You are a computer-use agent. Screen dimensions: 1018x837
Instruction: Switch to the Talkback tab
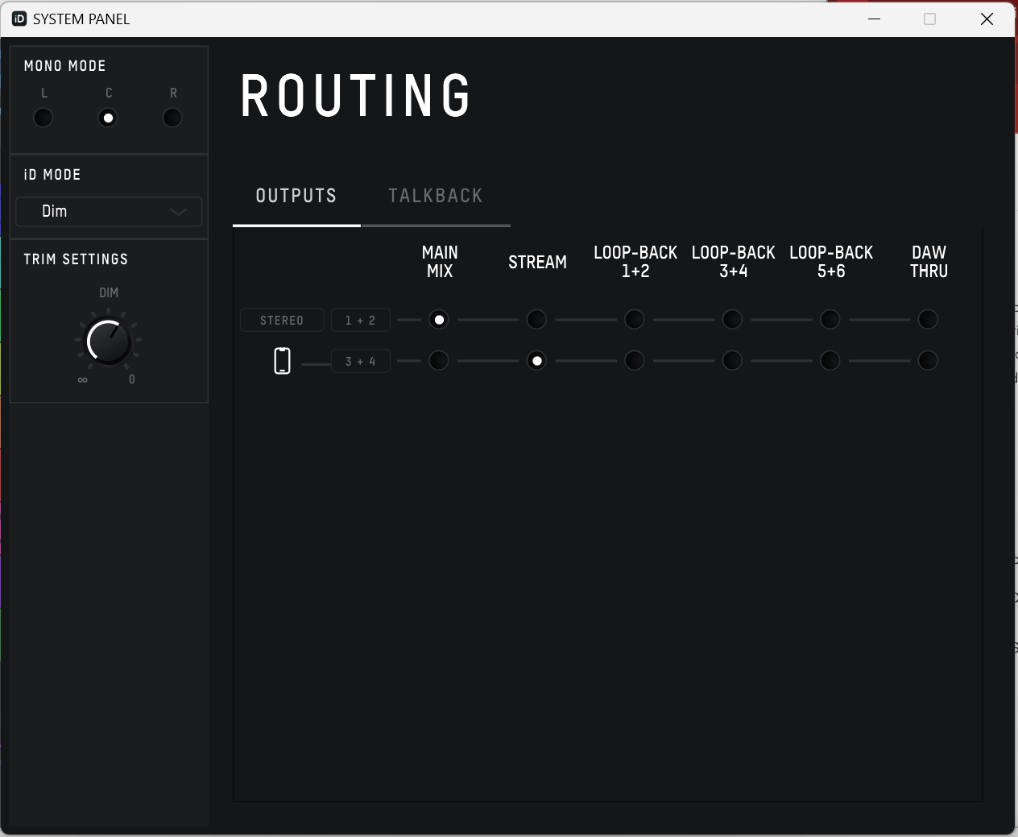click(436, 196)
